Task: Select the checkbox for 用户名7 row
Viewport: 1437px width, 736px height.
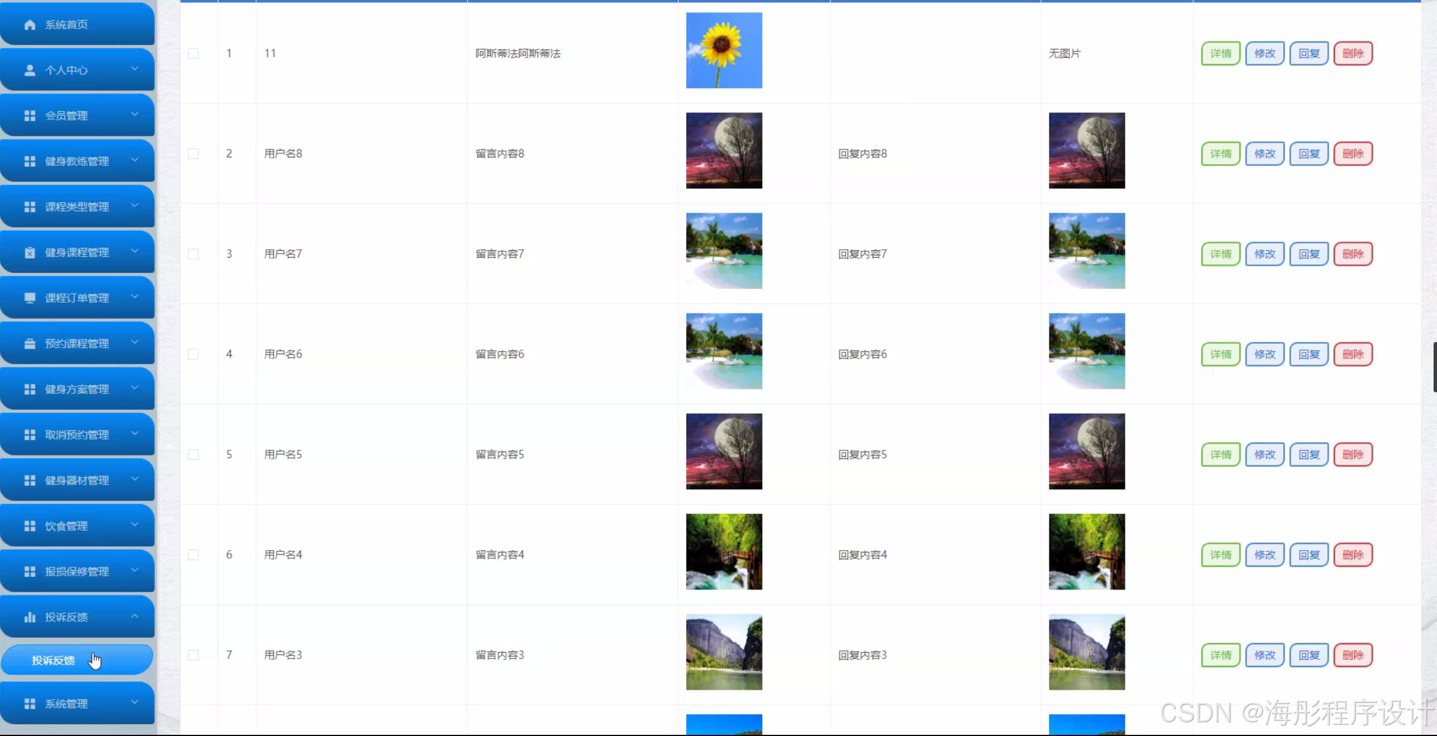Action: point(193,254)
